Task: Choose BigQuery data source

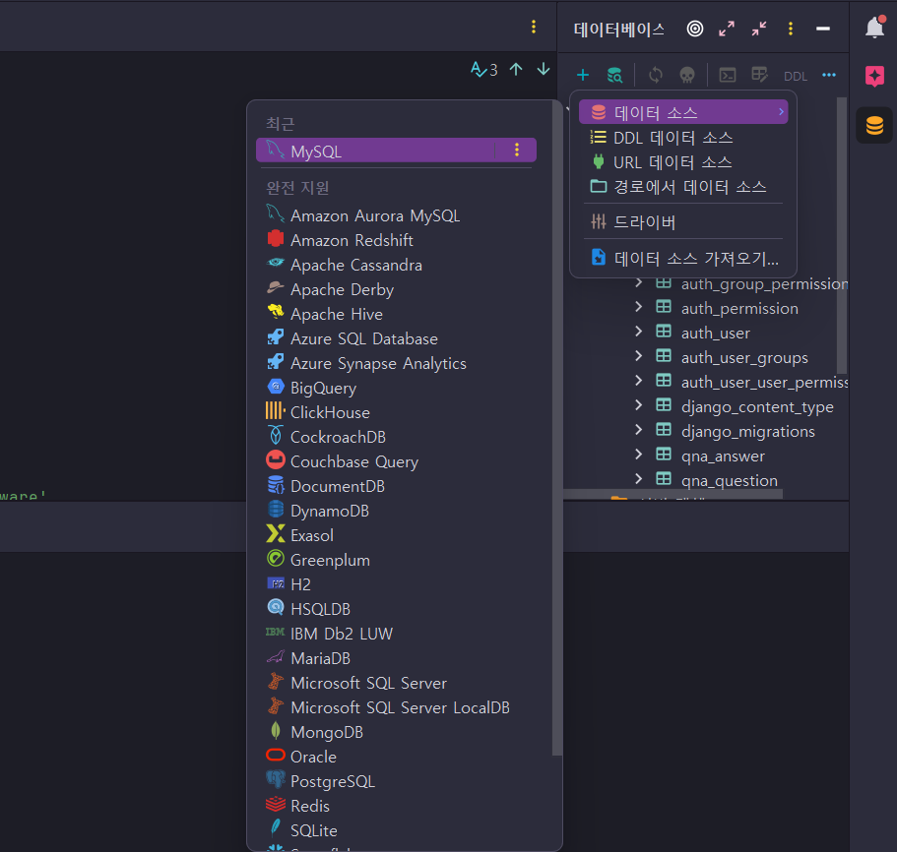Action: click(x=397, y=388)
